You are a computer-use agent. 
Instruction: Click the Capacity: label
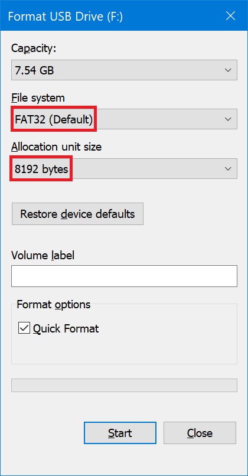click(34, 48)
